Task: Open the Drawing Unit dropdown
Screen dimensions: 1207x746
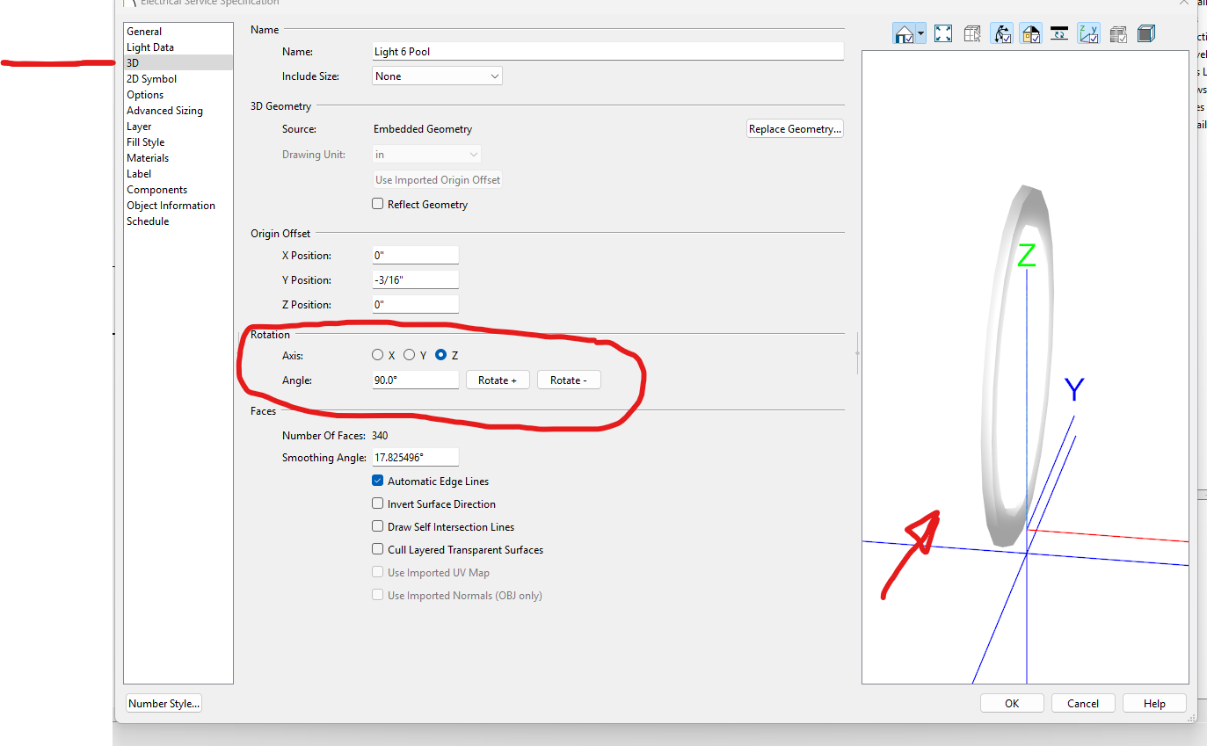Action: (426, 155)
